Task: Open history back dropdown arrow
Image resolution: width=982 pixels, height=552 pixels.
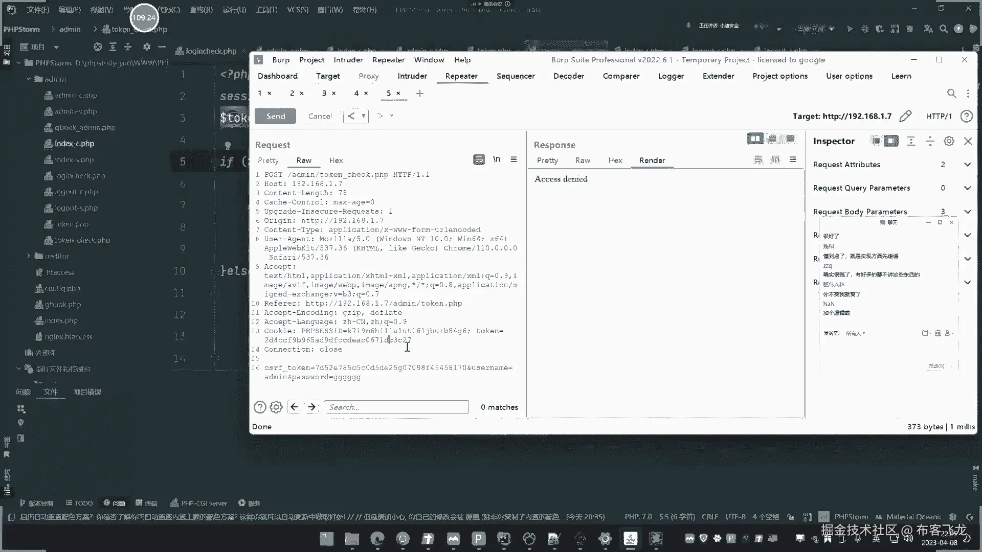Action: point(364,116)
